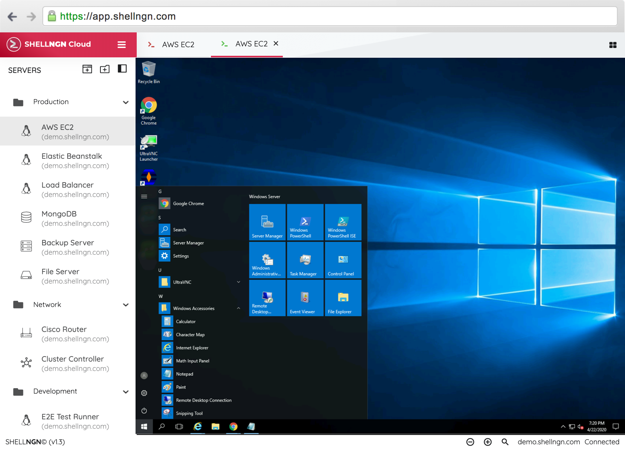Expand the Start menu hamburger
This screenshot has width=625, height=449.
coord(144,196)
